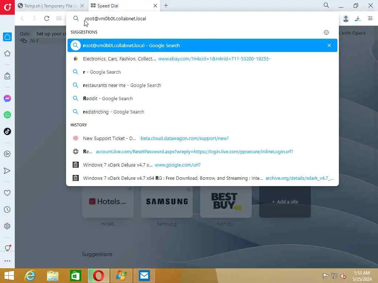378x283 pixels.
Task: Open Pinboards heart sidebar icon
Action: pyautogui.click(x=7, y=193)
